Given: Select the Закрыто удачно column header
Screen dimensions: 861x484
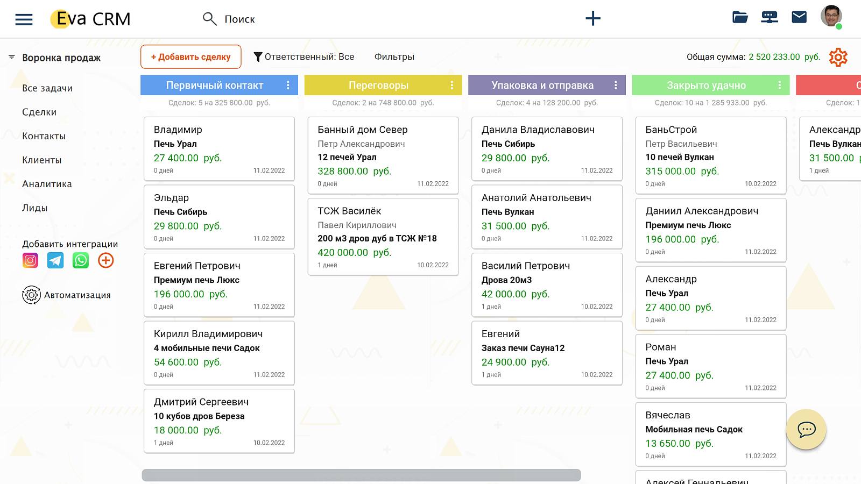Looking at the screenshot, I should click(x=711, y=85).
